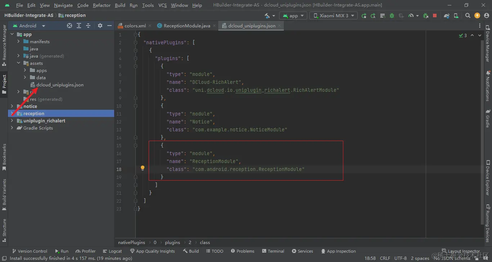Open the File menu

click(19, 5)
